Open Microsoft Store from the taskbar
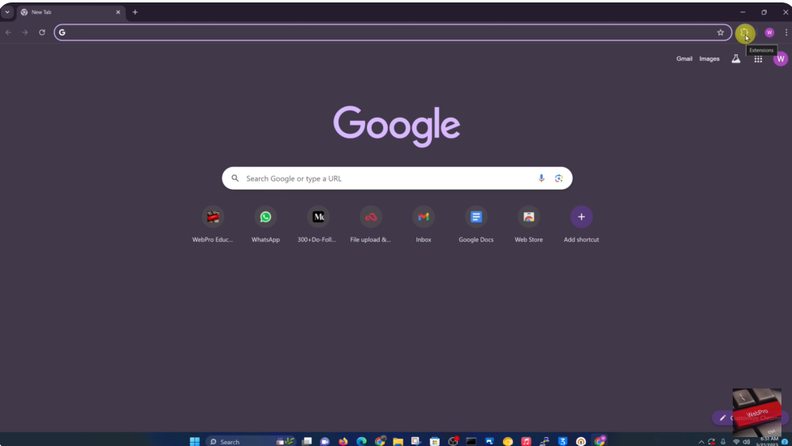Screen dimensions: 792x446 coord(435,441)
